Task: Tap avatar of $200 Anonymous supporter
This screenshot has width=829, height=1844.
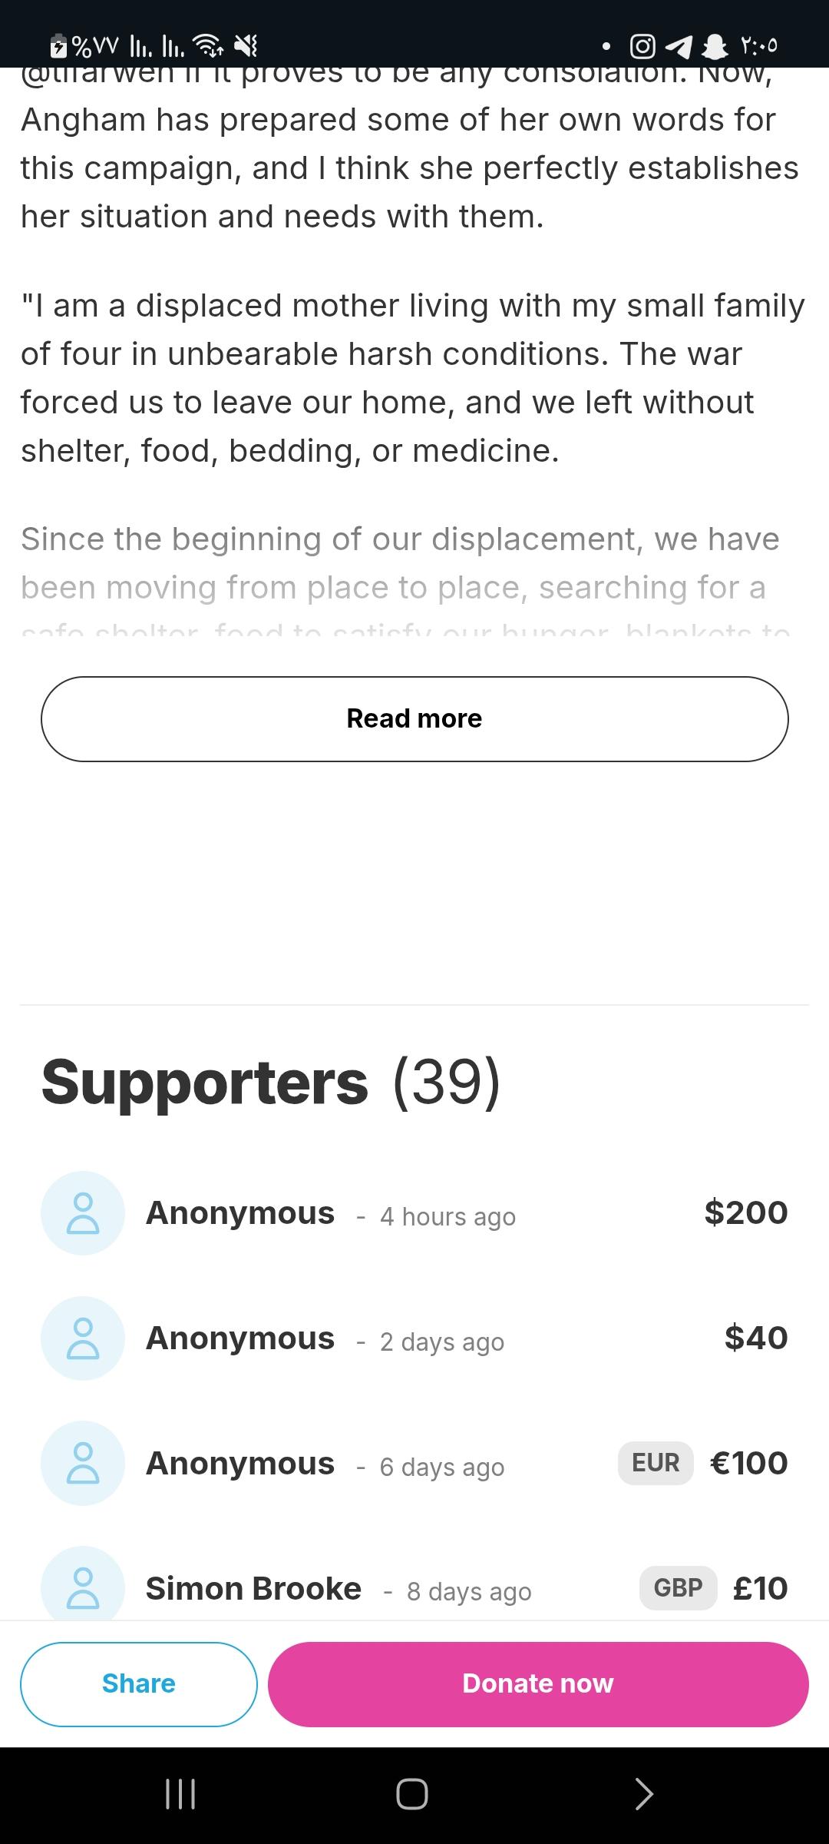Action: [x=83, y=1213]
